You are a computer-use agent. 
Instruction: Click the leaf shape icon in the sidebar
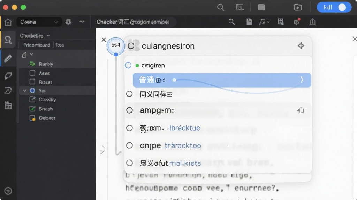[8, 75]
